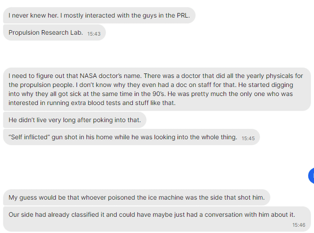This screenshot has width=314, height=233.
Task: Click the 15:46 timestamp on the last message
Action: point(299,225)
